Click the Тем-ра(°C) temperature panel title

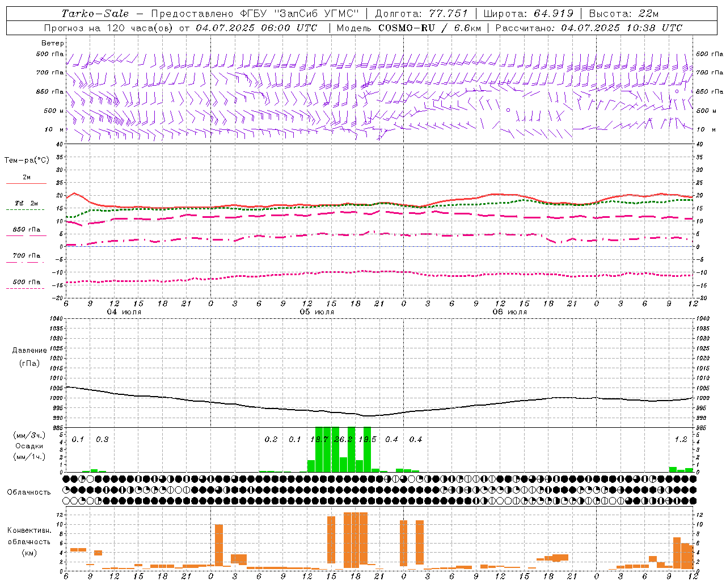coord(27,161)
